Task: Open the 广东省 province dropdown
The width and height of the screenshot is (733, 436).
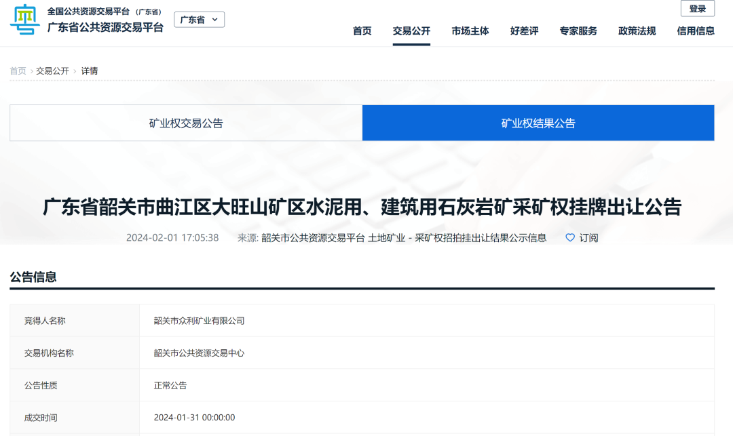Action: [x=199, y=20]
